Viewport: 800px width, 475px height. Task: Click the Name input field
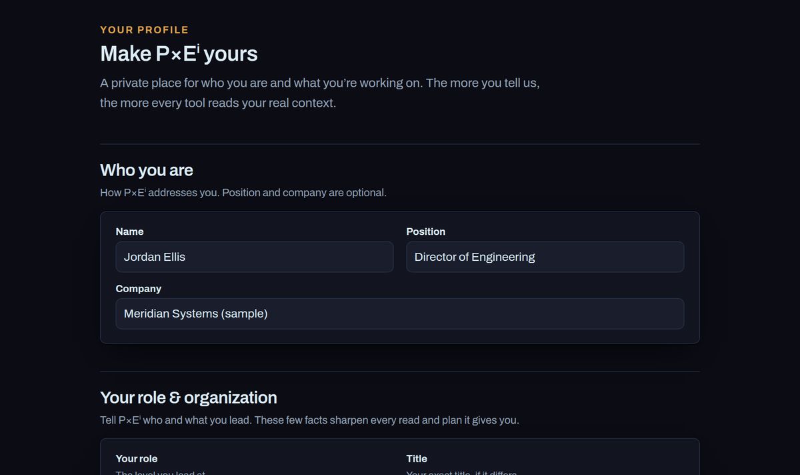[255, 257]
